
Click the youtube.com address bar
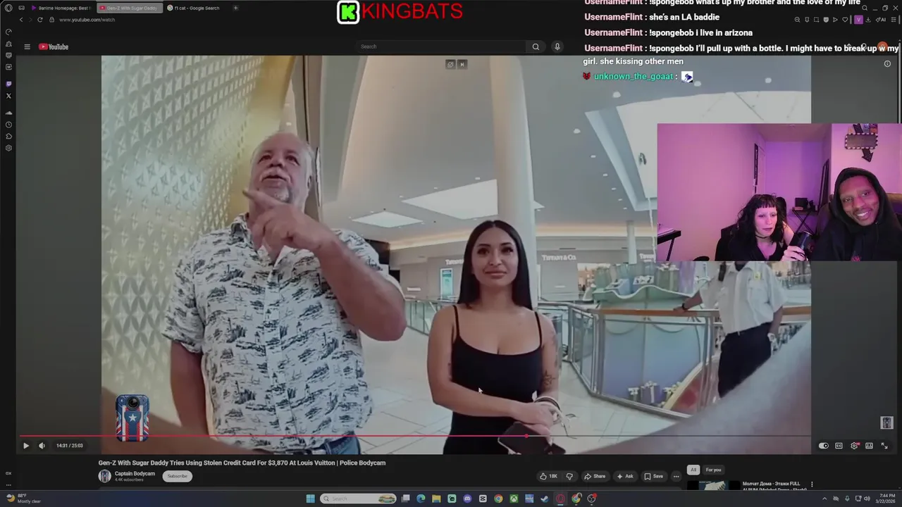[x=87, y=20]
